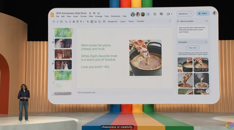Edit the visualize prompt text field

click(193, 32)
